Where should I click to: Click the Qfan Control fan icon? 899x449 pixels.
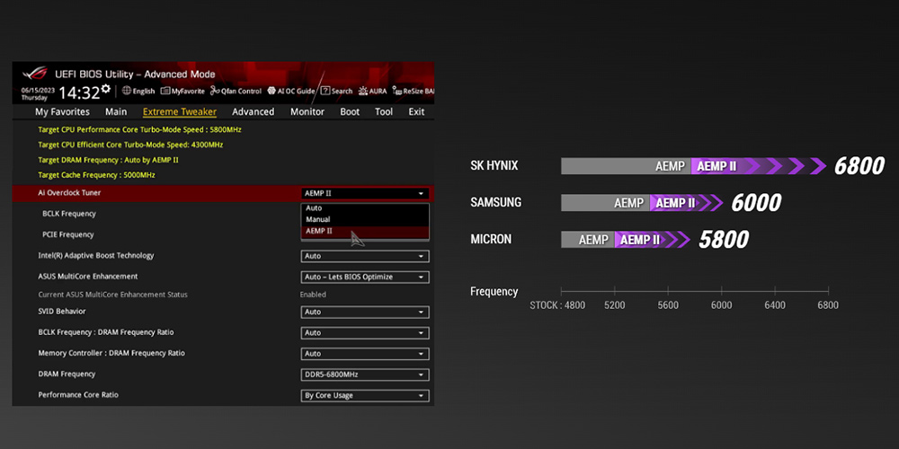tap(215, 91)
